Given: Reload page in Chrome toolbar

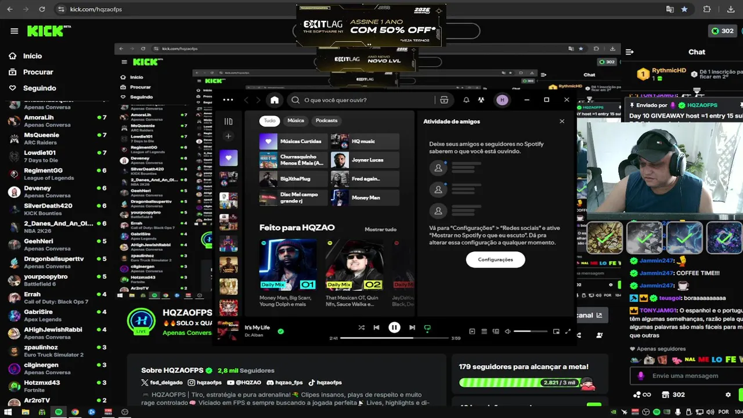Looking at the screenshot, I should (x=42, y=9).
